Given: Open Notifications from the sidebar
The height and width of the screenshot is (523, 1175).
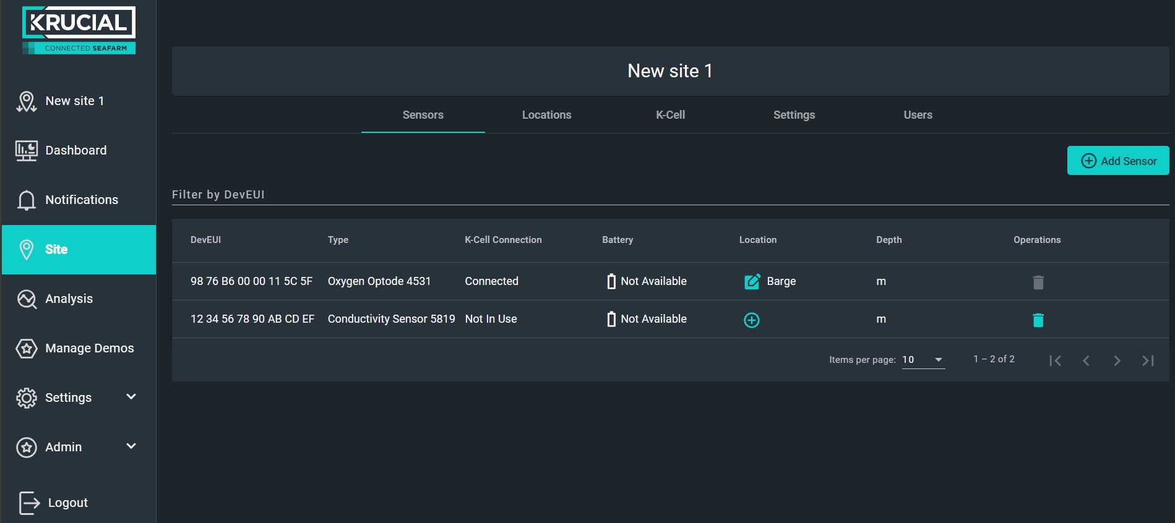Looking at the screenshot, I should (x=79, y=200).
